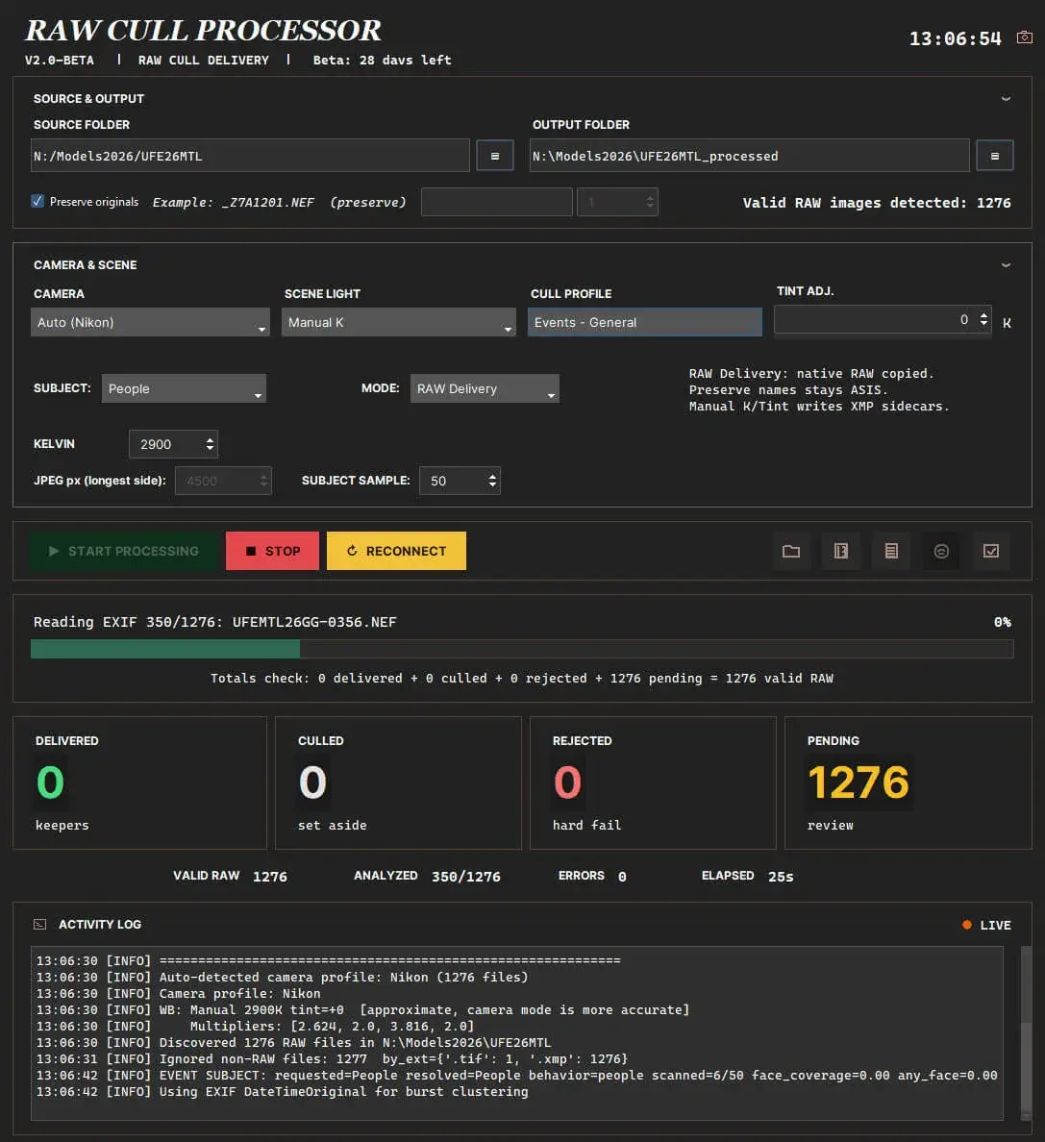Decrease the Kelvin value with down arrow
Image resolution: width=1045 pixels, height=1142 pixels.
click(210, 448)
